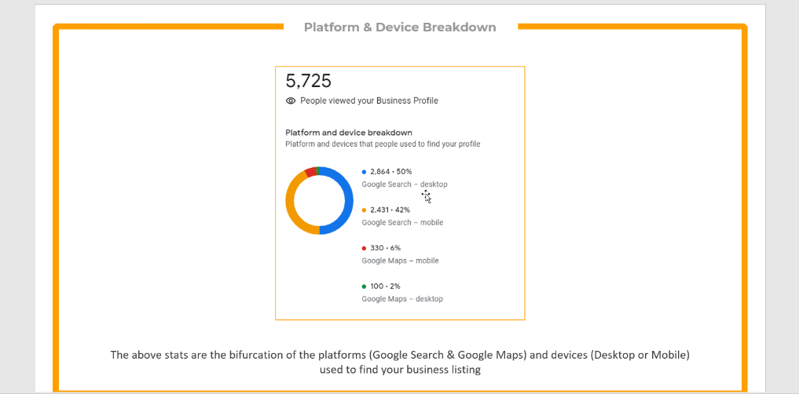This screenshot has width=799, height=394.
Task: Click the red legend dot for Maps mobile
Action: [364, 248]
